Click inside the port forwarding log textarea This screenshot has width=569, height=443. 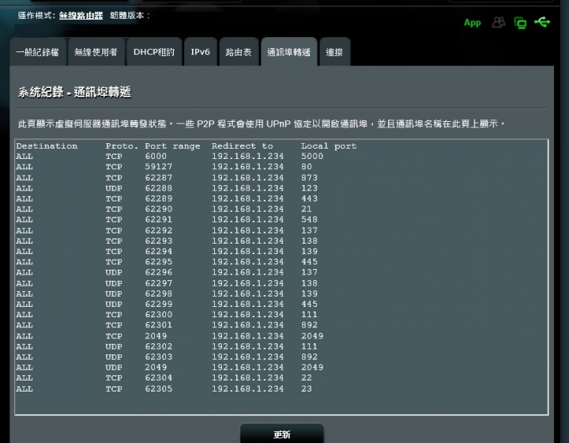pos(281,277)
